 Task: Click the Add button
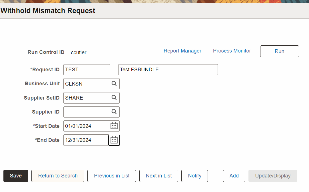pos(234,176)
